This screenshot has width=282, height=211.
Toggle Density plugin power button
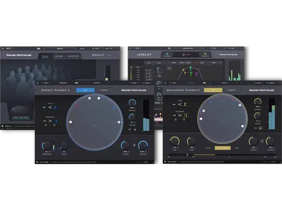point(3,49)
